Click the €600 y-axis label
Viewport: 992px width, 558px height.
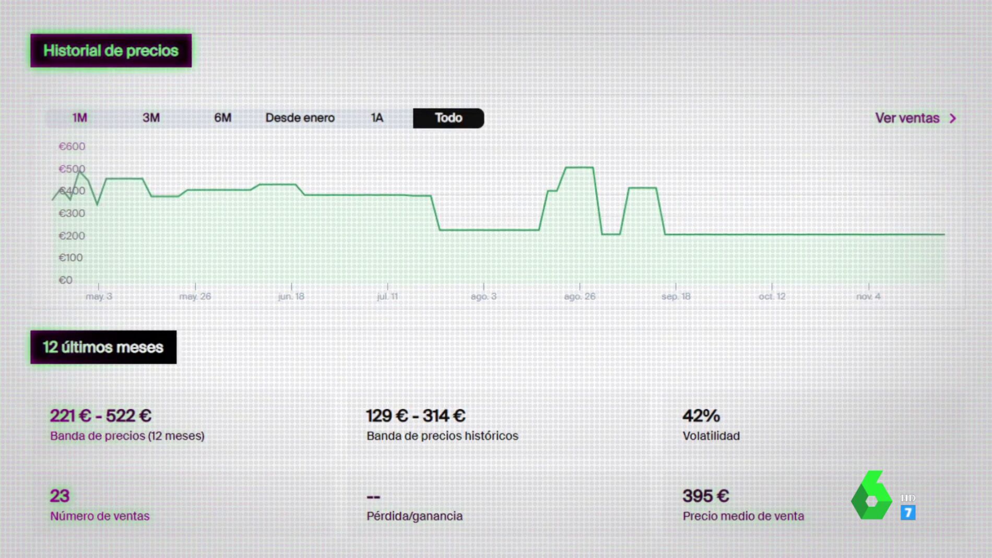(72, 147)
